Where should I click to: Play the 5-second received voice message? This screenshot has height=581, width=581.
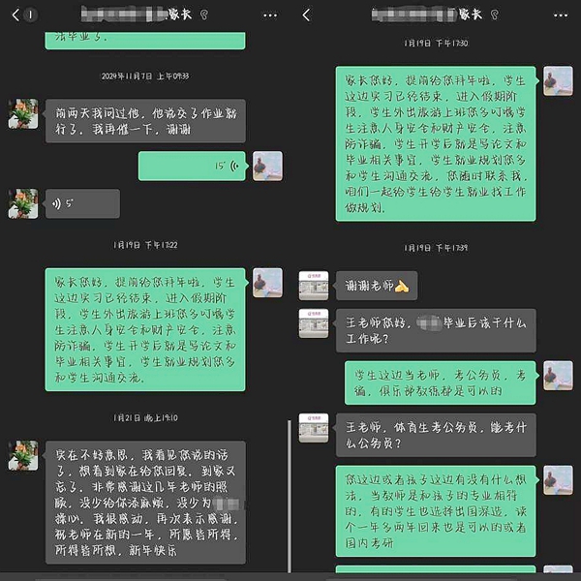click(x=82, y=203)
